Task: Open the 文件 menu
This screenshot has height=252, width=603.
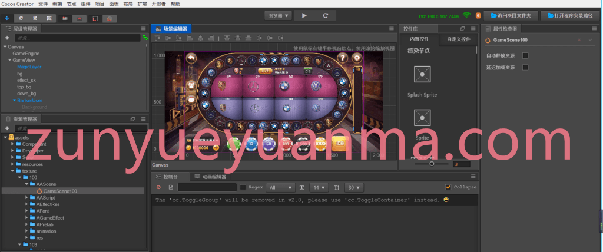Action: pos(43,4)
